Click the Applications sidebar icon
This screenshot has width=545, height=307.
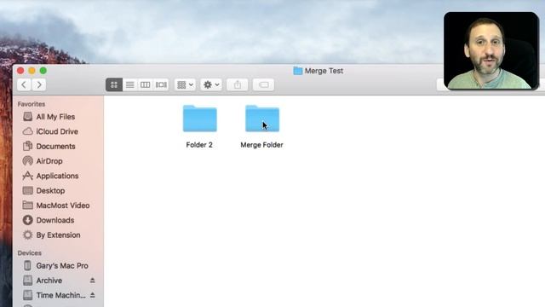(x=28, y=176)
